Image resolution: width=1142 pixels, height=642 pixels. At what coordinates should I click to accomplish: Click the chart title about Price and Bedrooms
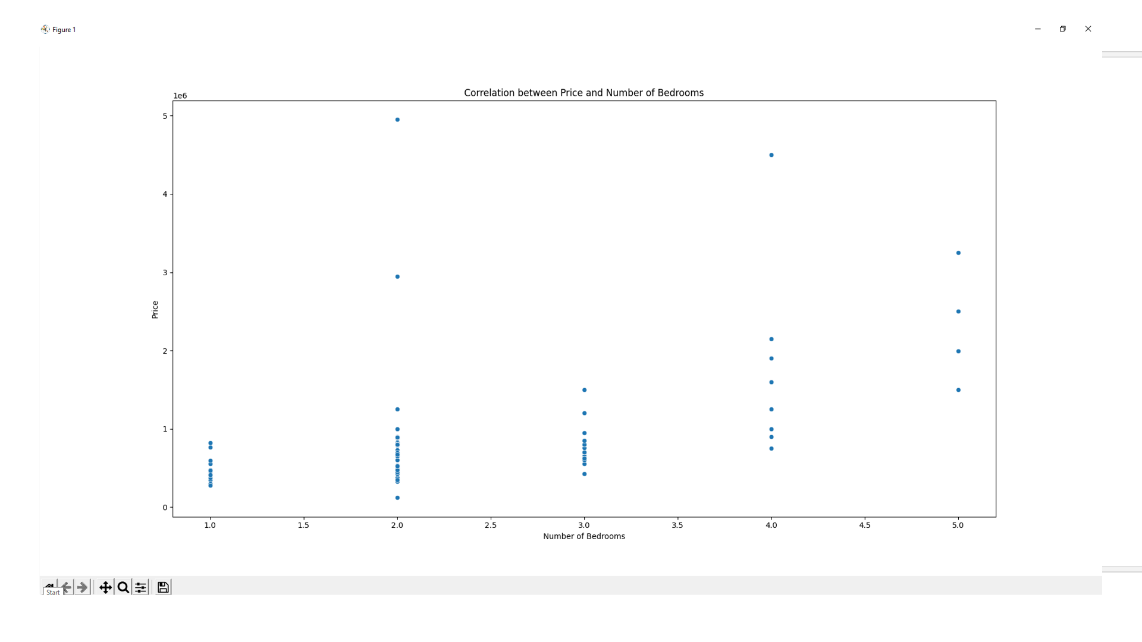583,93
